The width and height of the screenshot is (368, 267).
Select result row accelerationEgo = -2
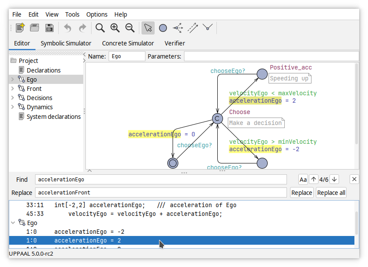coord(182,232)
